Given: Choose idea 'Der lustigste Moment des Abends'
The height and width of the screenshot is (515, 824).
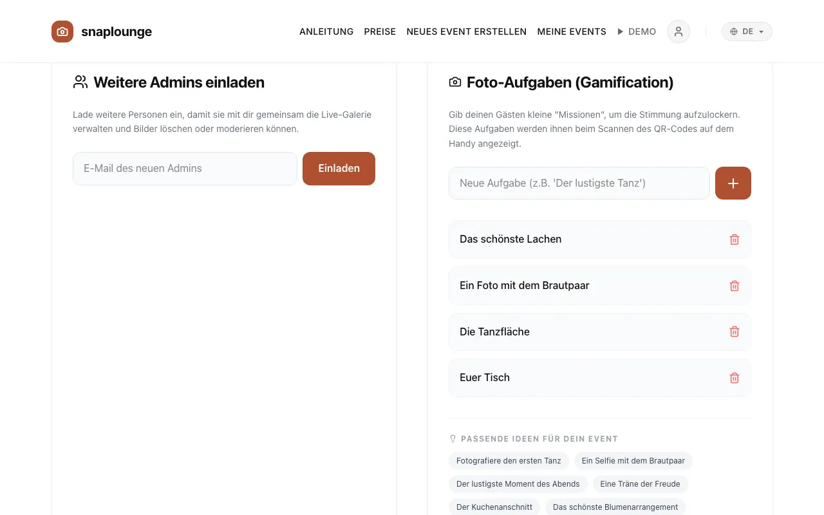Looking at the screenshot, I should 518,484.
